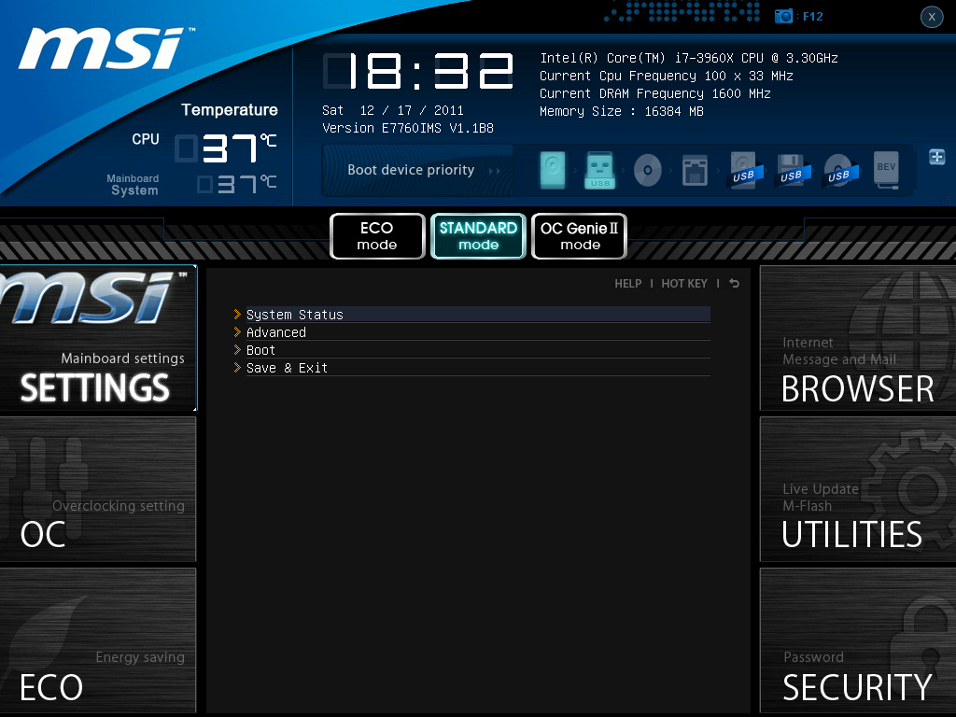Open the ECO energy saving panel
The image size is (956, 717).
pos(98,640)
